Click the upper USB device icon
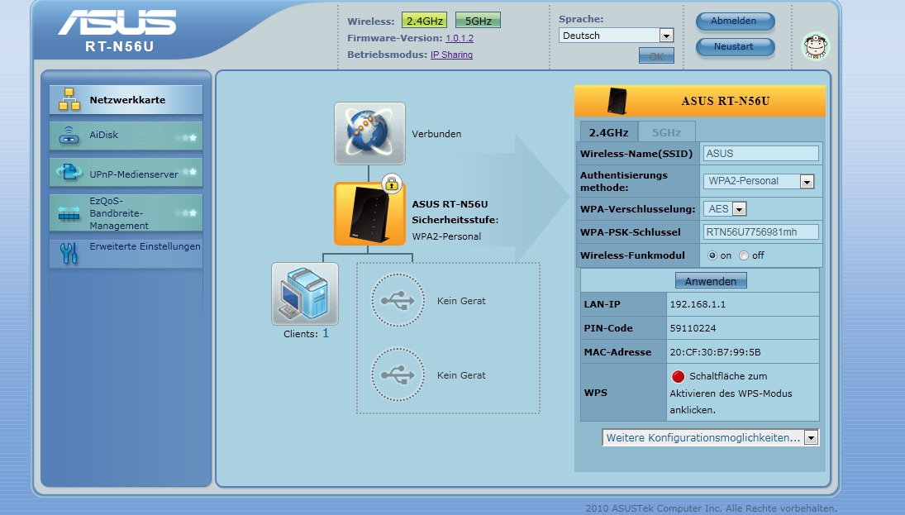The image size is (905, 515). click(398, 301)
